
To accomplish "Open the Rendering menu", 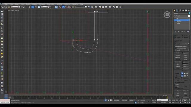I will coord(59,4).
